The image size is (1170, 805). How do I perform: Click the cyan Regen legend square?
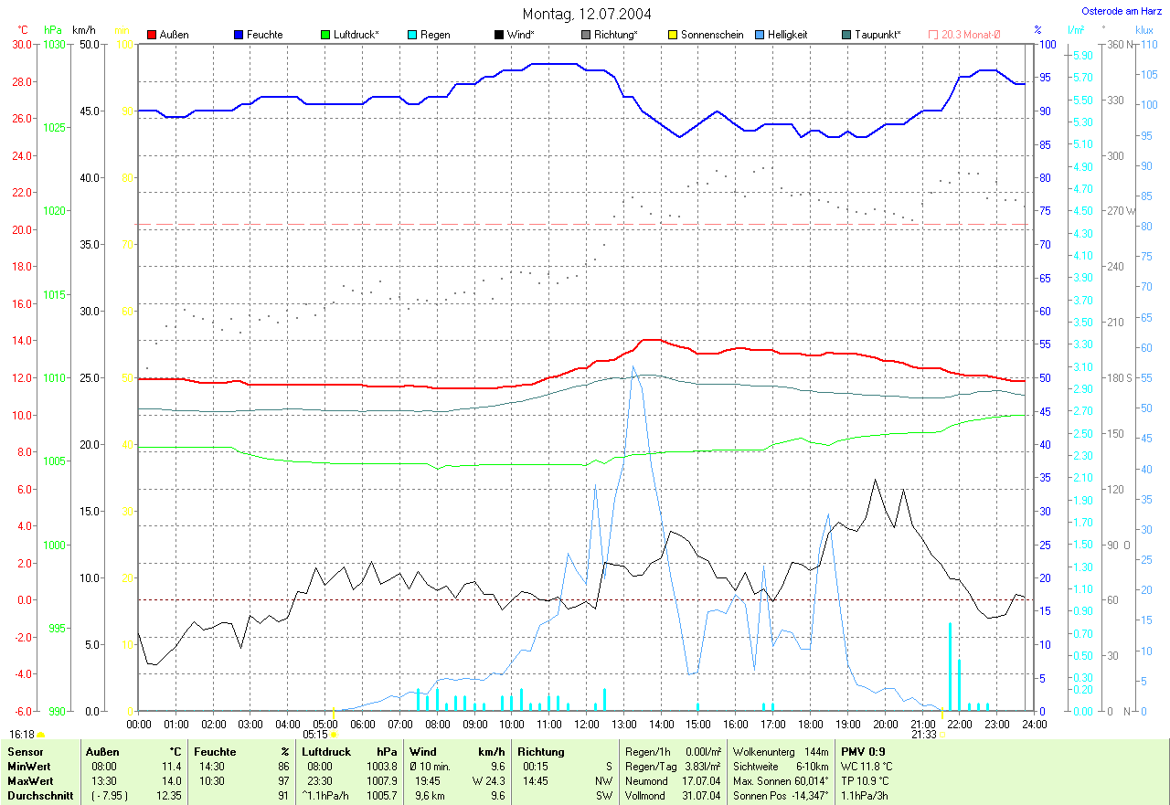click(x=412, y=35)
